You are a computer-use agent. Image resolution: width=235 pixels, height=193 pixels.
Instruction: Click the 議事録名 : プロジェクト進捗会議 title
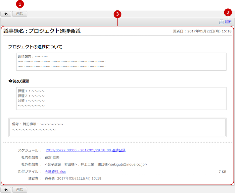click(x=42, y=31)
